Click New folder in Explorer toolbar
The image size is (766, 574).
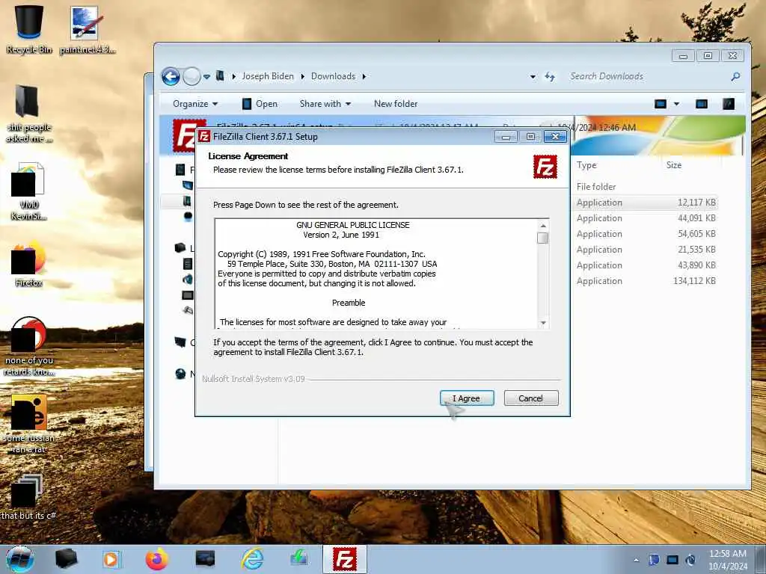click(396, 103)
